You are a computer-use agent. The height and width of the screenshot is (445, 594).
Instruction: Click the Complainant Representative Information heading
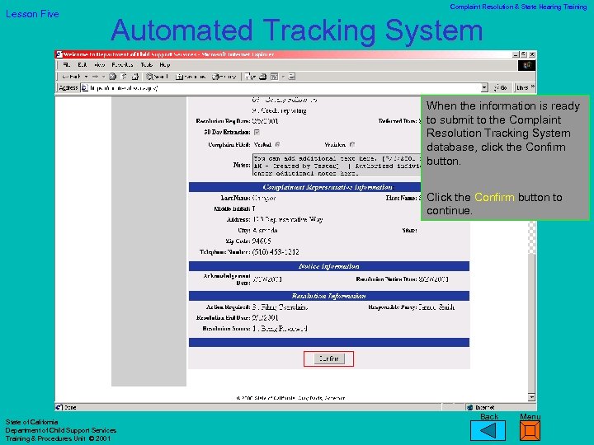pos(328,187)
